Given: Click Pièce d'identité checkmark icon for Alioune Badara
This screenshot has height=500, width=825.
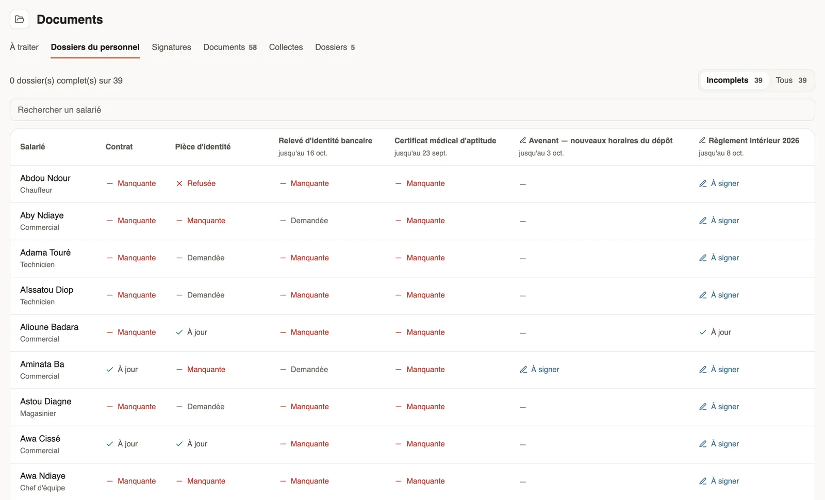Looking at the screenshot, I should click(179, 332).
